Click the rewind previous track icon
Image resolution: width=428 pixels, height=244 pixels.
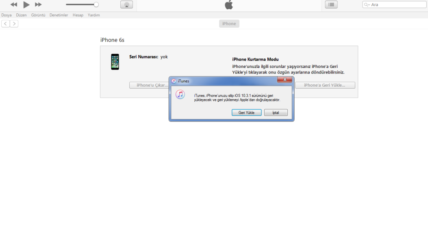14,4
